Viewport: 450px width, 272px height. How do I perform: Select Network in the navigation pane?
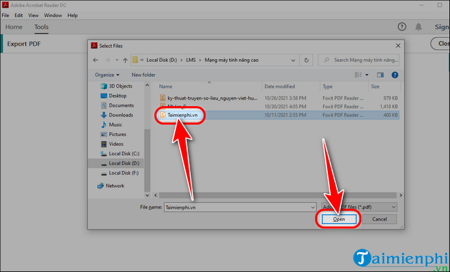click(111, 186)
